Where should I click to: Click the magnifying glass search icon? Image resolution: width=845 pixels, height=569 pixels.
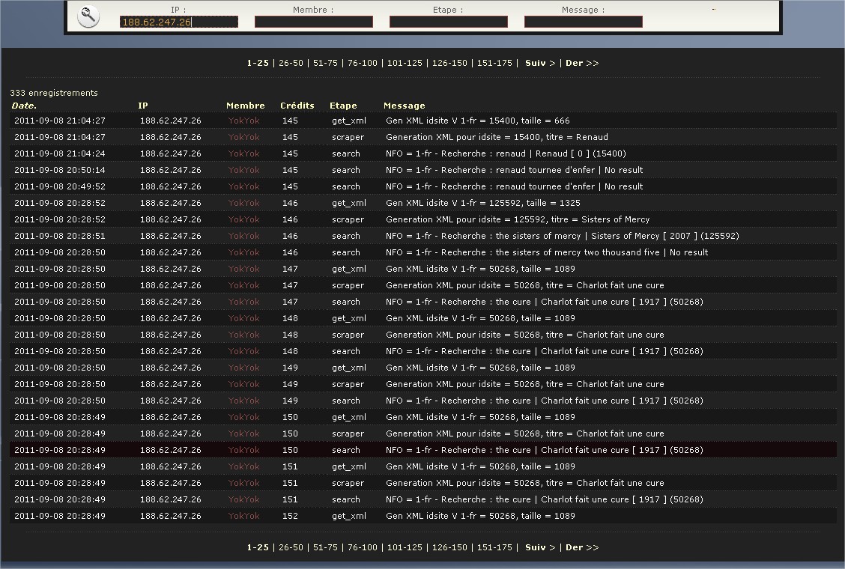click(88, 16)
